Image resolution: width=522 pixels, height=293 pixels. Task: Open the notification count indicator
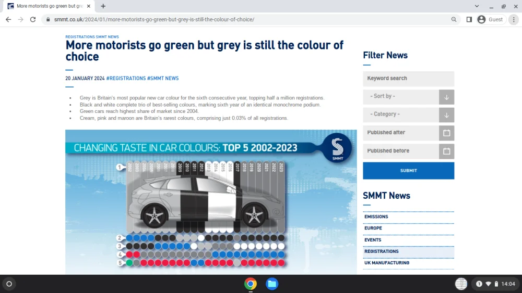pyautogui.click(x=479, y=284)
